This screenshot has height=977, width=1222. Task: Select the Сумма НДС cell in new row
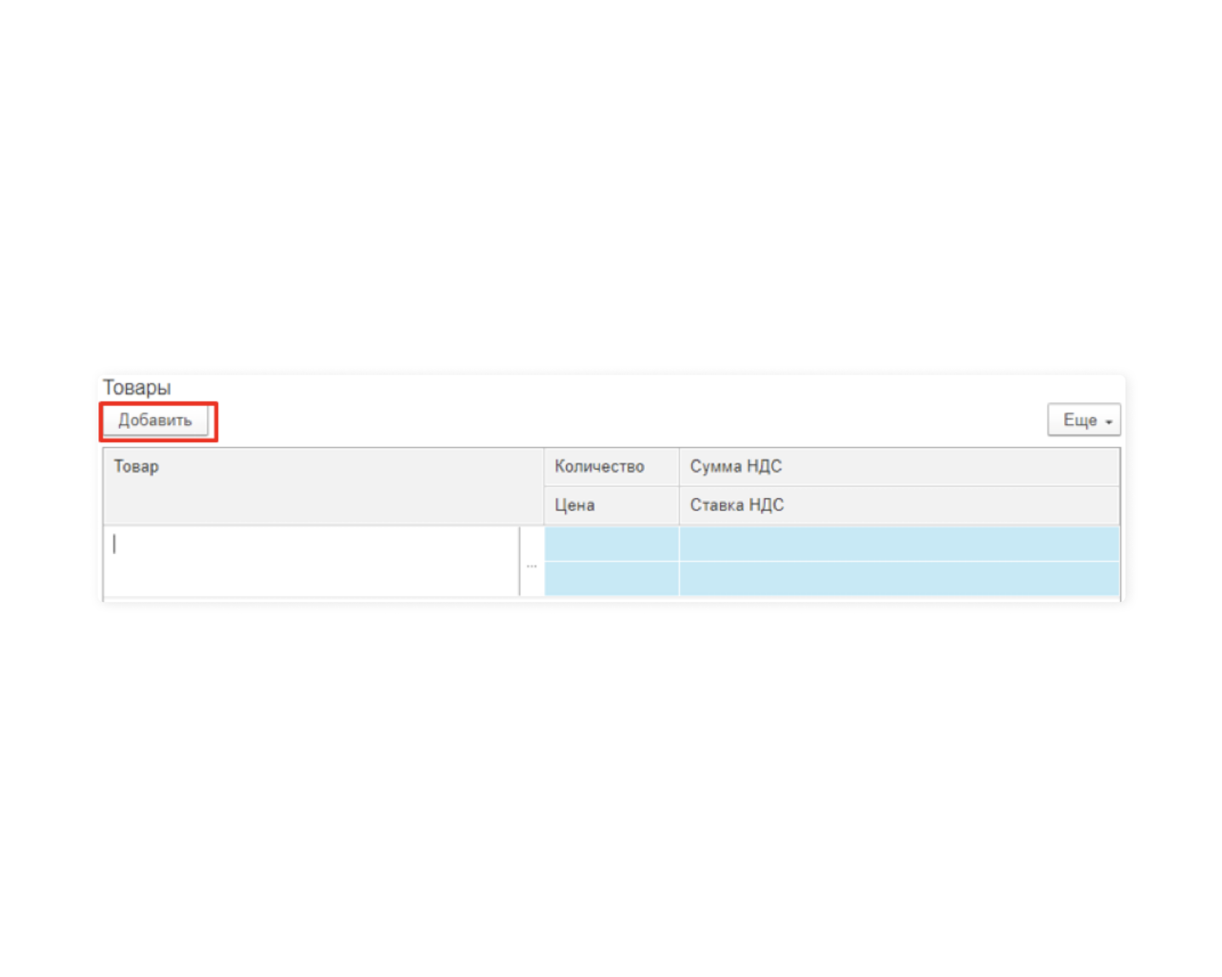[900, 544]
